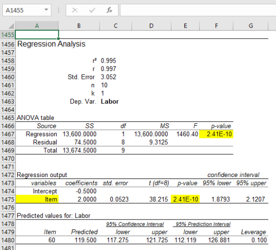
Task: Click the r value 0.997
Action: tap(108, 69)
